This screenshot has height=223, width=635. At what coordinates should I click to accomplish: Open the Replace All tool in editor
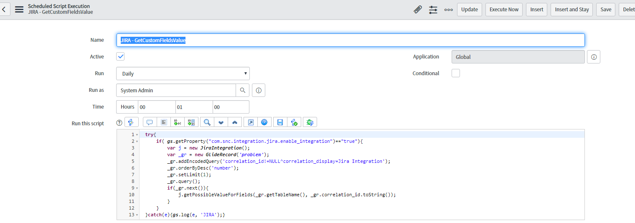(192, 122)
